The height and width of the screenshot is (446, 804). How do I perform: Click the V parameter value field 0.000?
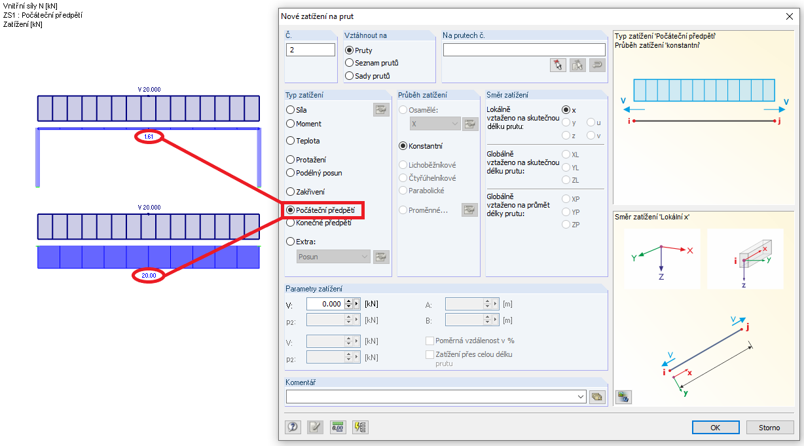click(x=325, y=304)
